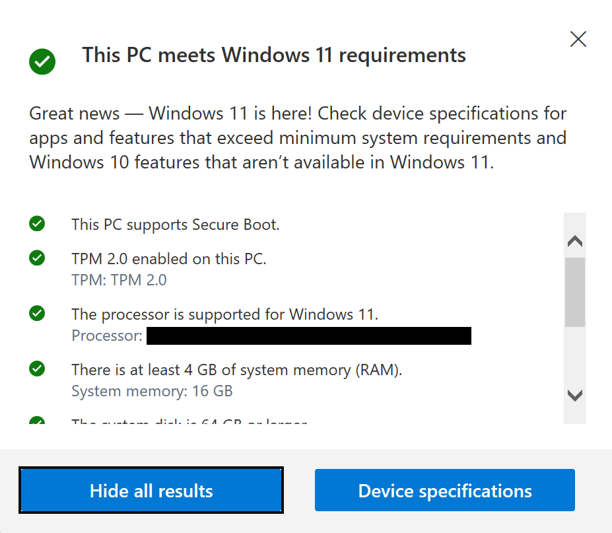Image resolution: width=612 pixels, height=533 pixels.
Task: Click the partially visible system disk check icon
Action: tap(37, 421)
